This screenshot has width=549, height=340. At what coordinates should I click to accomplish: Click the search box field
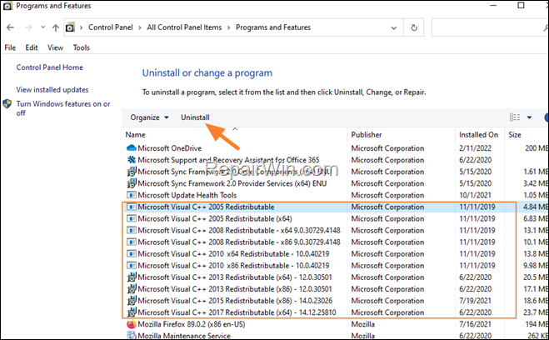click(x=490, y=27)
